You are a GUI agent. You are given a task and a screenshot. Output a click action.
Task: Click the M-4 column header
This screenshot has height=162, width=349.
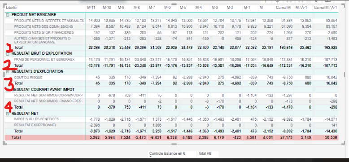[199, 8]
